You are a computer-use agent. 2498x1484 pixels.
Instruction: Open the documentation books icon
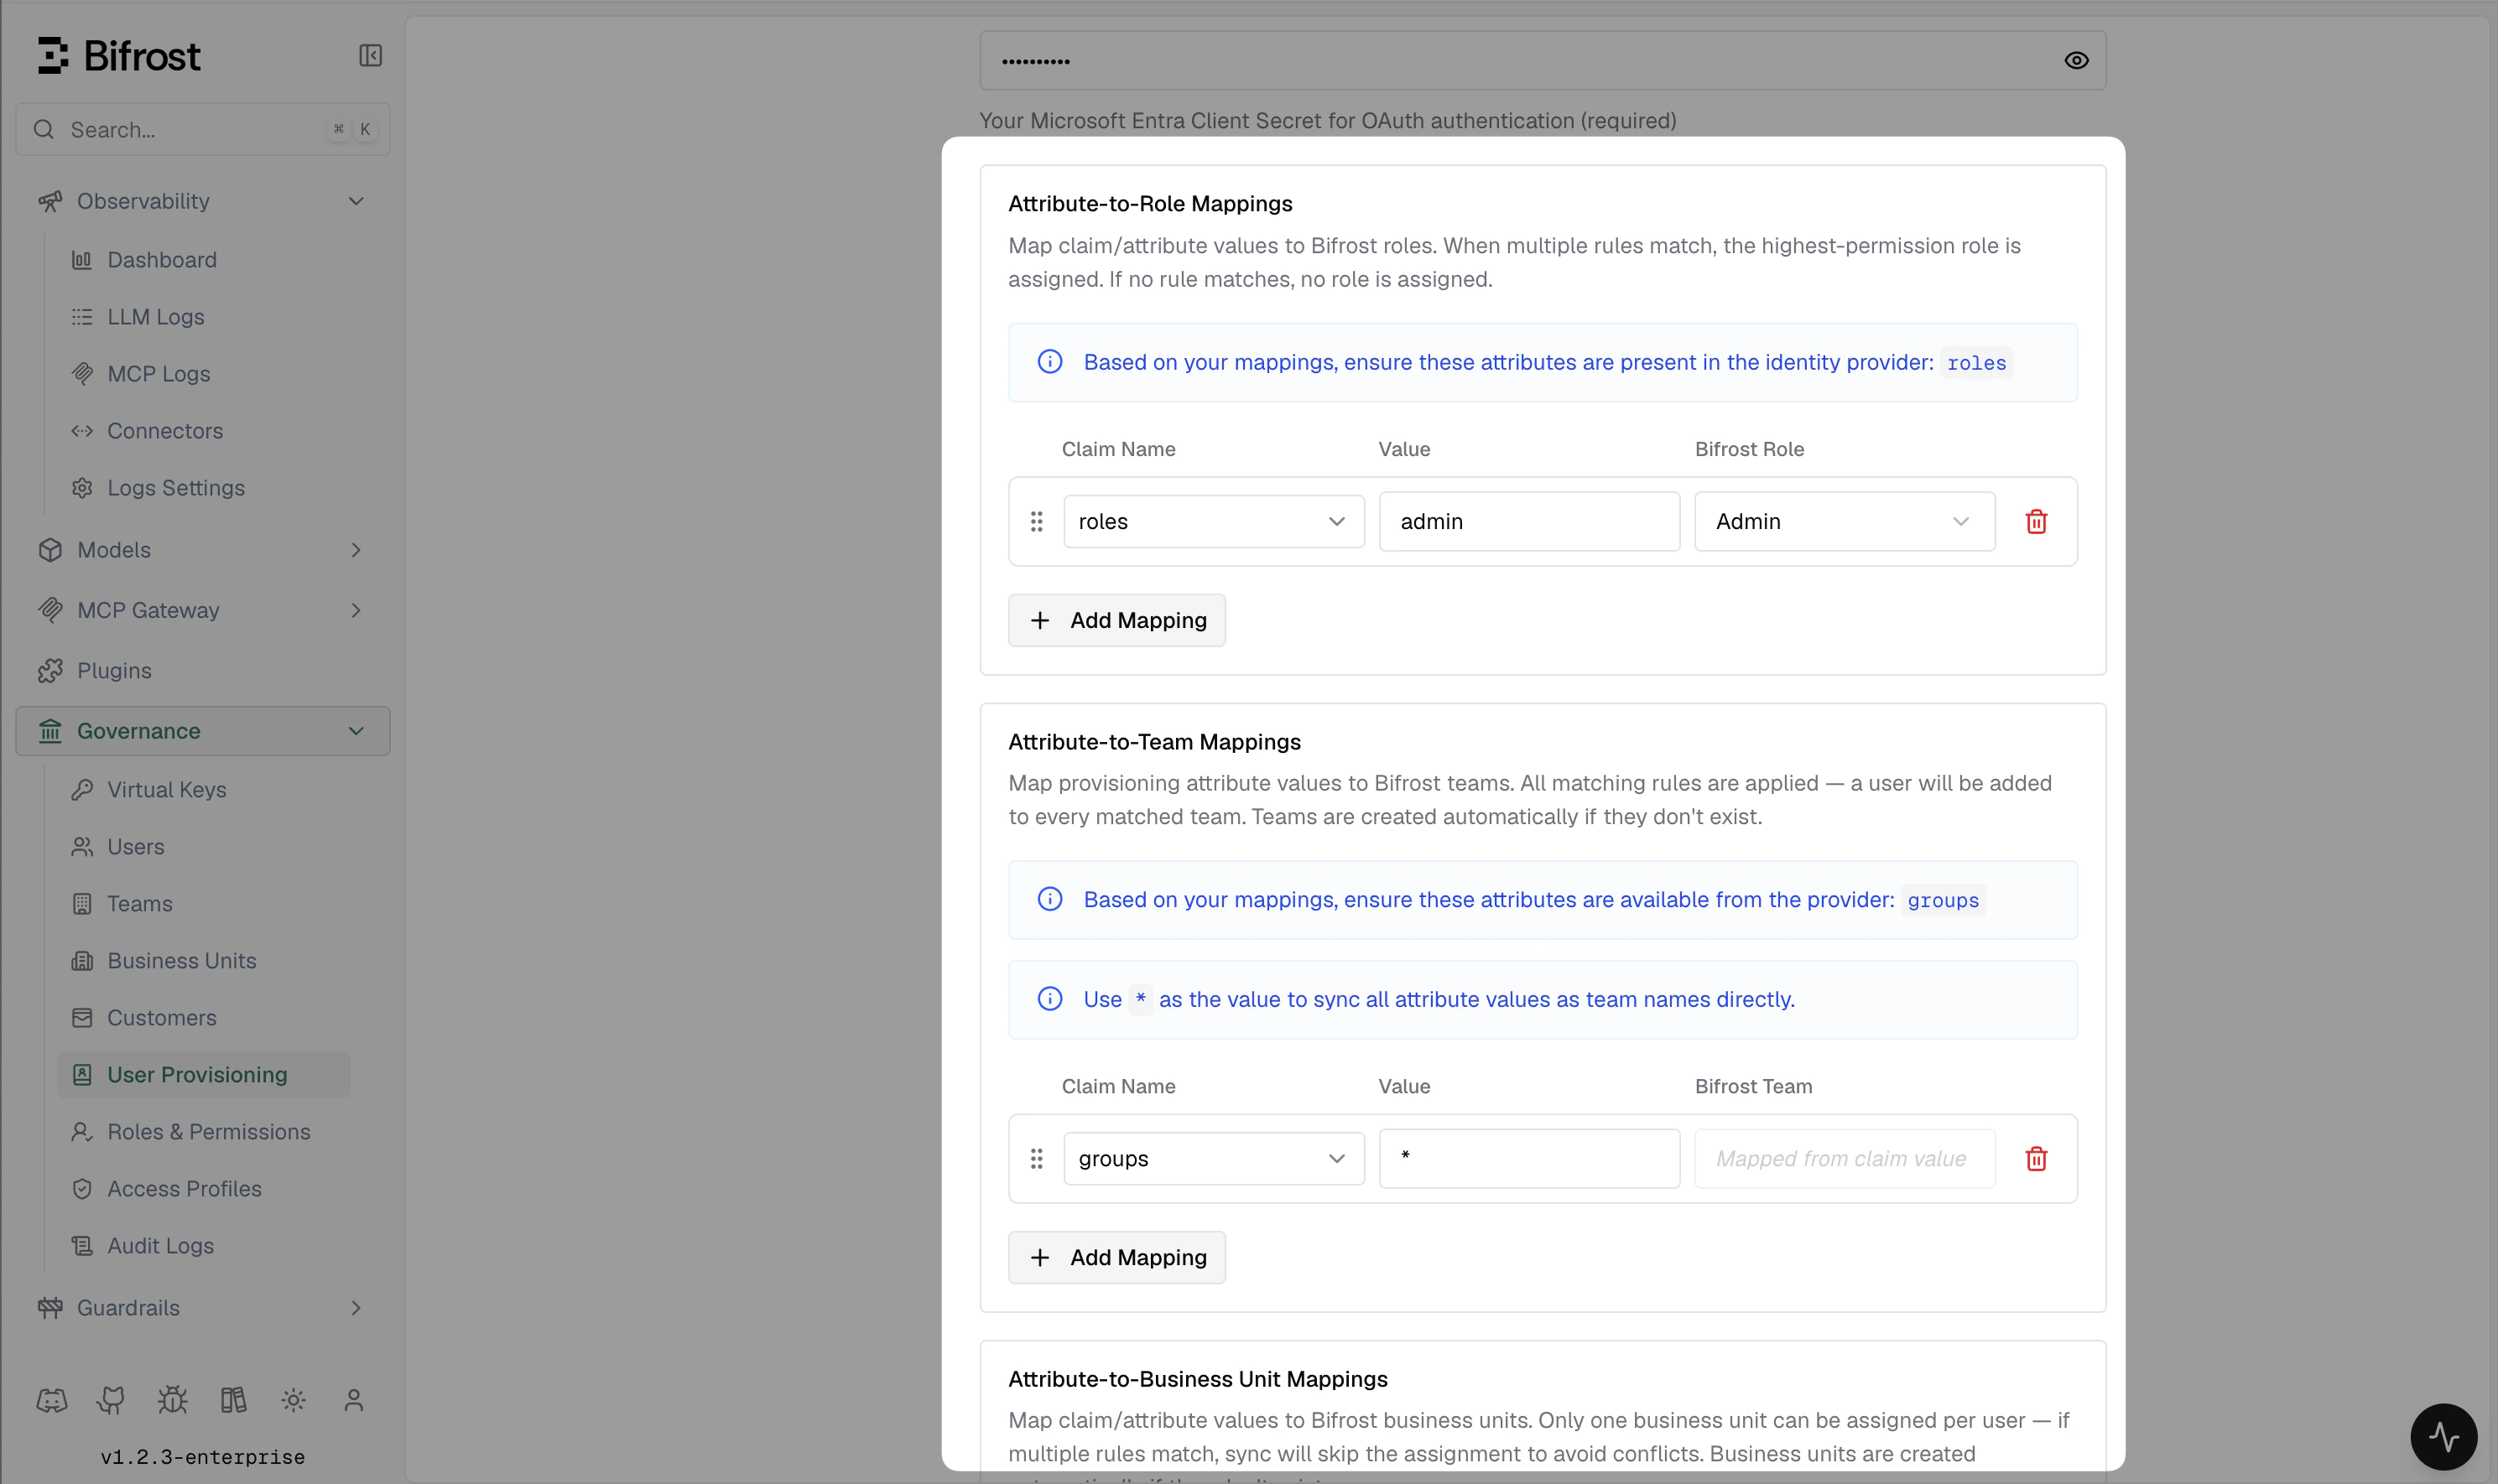pos(233,1399)
